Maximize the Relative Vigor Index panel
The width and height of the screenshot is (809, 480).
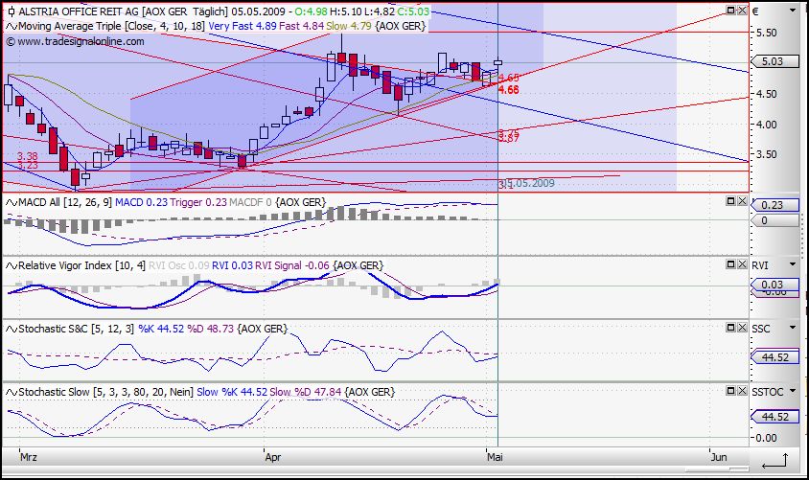[x=730, y=264]
